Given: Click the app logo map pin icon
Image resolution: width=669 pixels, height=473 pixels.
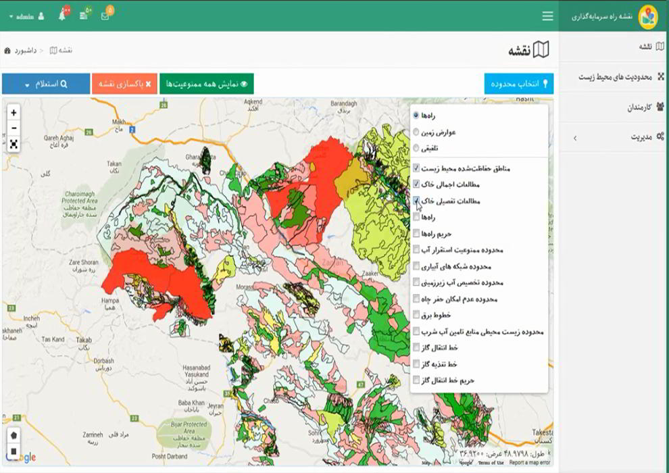Looking at the screenshot, I should point(648,17).
